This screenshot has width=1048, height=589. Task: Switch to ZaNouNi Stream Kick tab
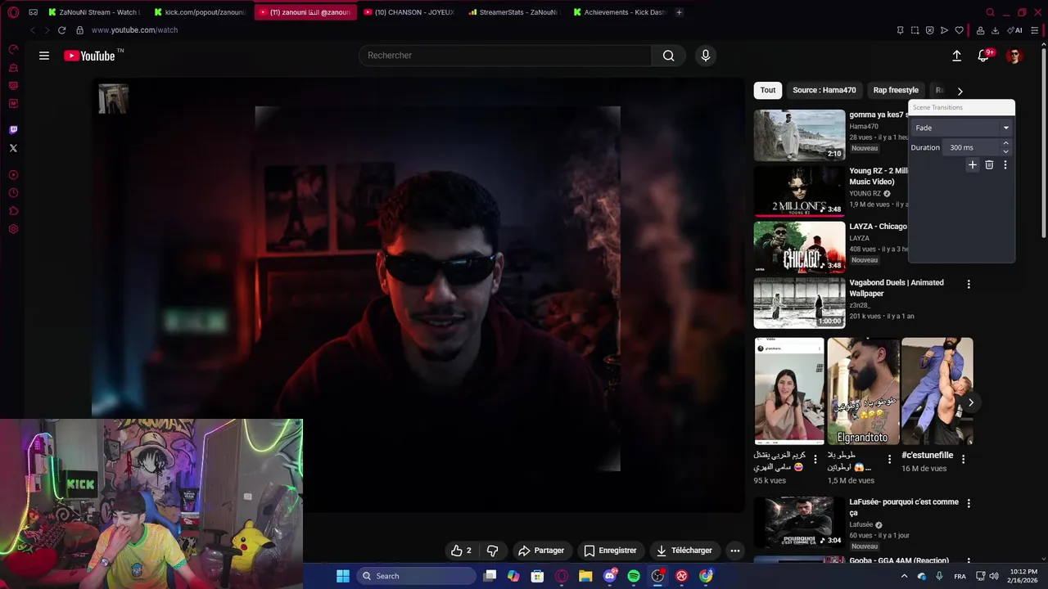pos(94,12)
